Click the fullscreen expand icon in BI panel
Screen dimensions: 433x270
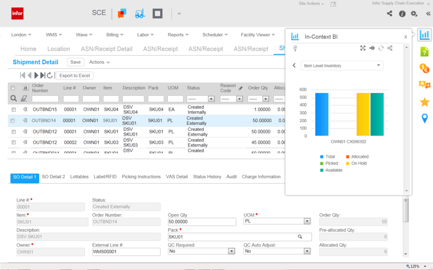362,47
